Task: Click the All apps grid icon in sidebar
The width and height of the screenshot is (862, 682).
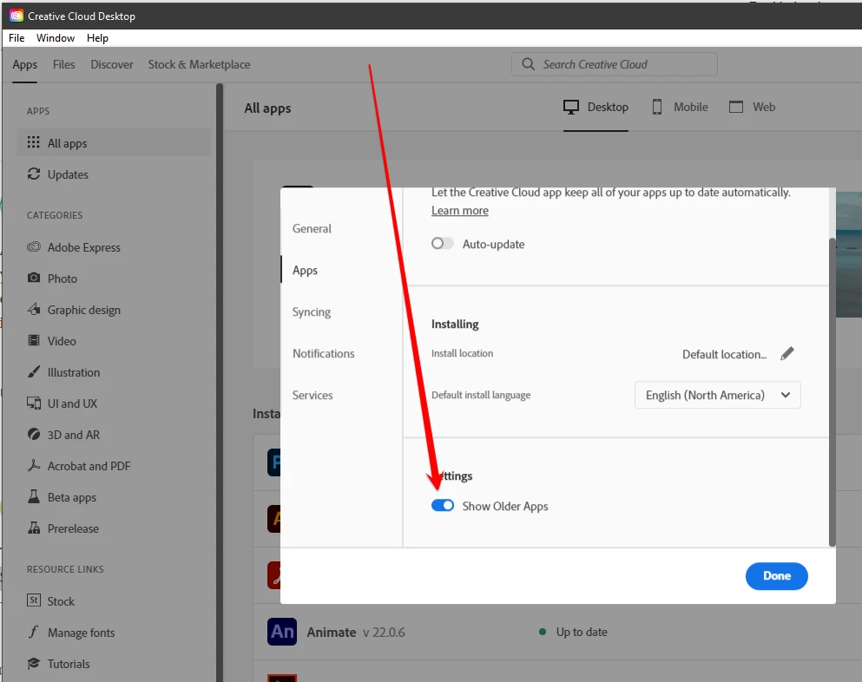Action: 34,142
